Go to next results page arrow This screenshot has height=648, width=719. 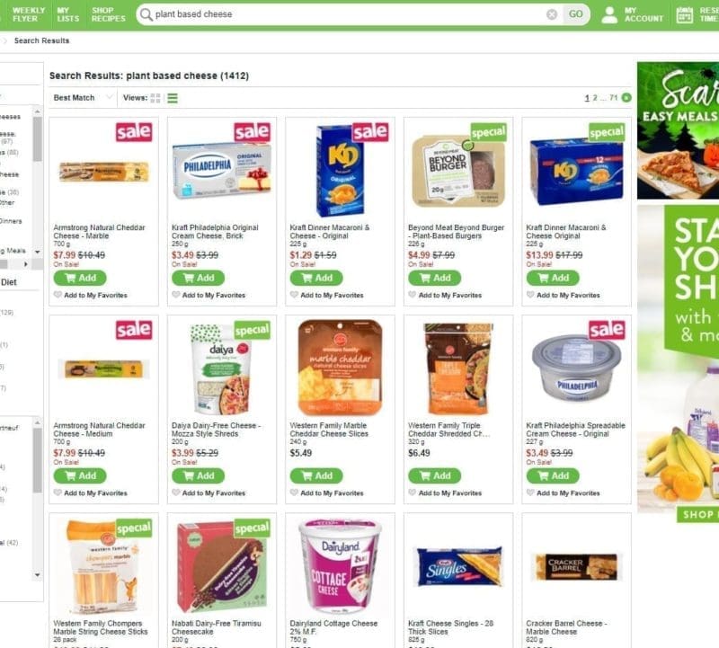pos(626,98)
